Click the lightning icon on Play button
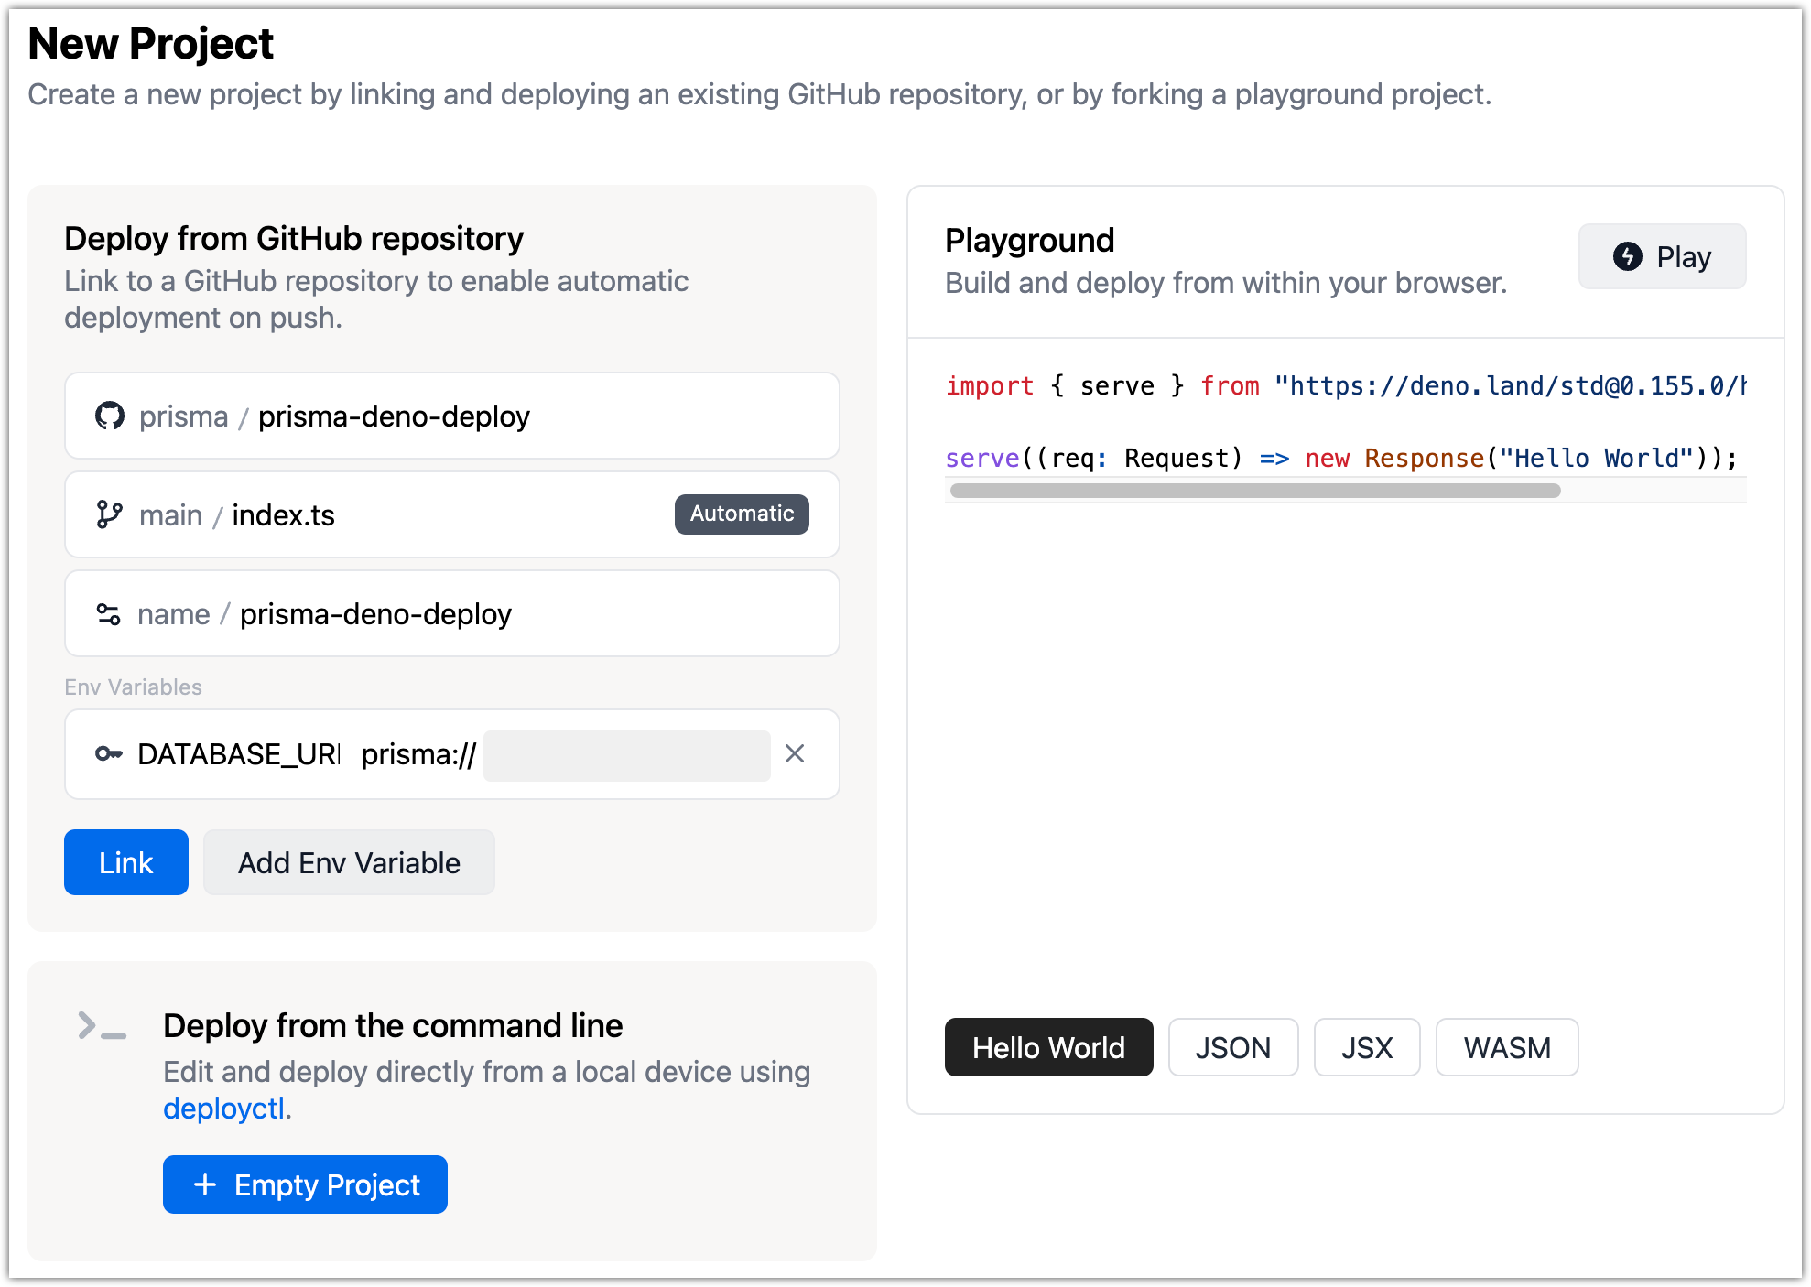The width and height of the screenshot is (1811, 1287). 1626,256
